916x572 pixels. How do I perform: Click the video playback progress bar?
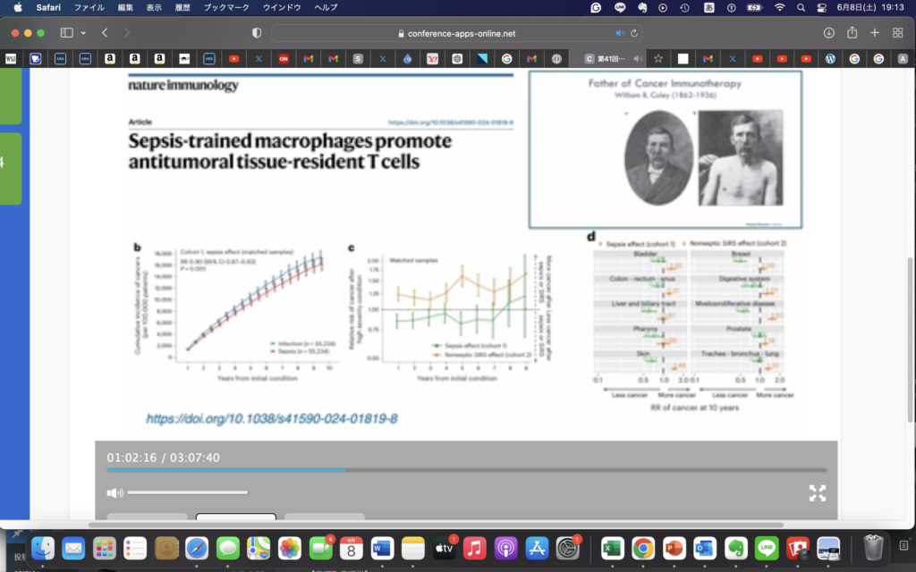coord(465,469)
